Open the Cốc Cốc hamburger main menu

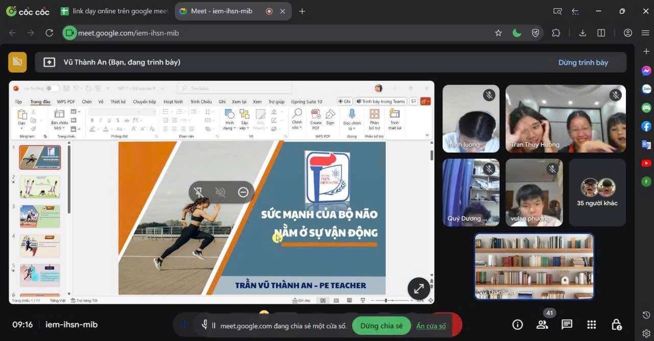pyautogui.click(x=645, y=33)
